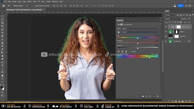Add layer style via fx icon
The image size is (194, 109).
coord(172,101)
